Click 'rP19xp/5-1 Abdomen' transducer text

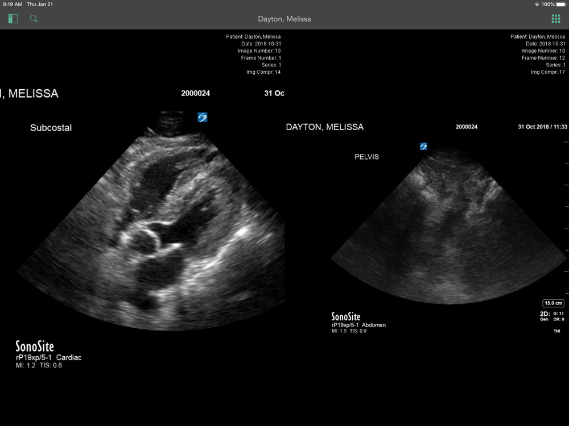coord(358,325)
